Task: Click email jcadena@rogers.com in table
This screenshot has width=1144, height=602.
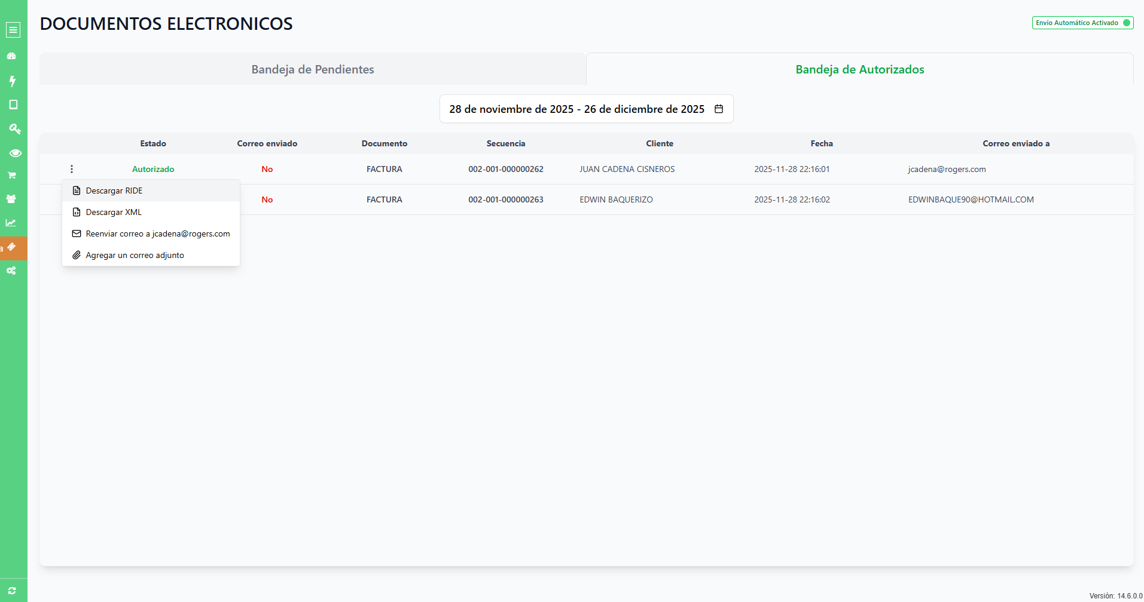Action: click(x=947, y=169)
